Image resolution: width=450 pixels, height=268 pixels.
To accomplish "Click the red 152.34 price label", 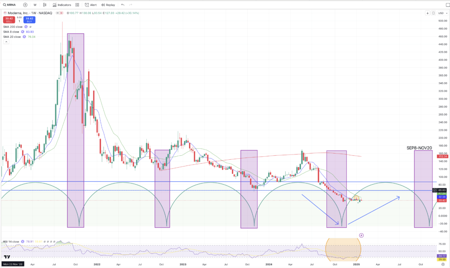I will pyautogui.click(x=442, y=156).
